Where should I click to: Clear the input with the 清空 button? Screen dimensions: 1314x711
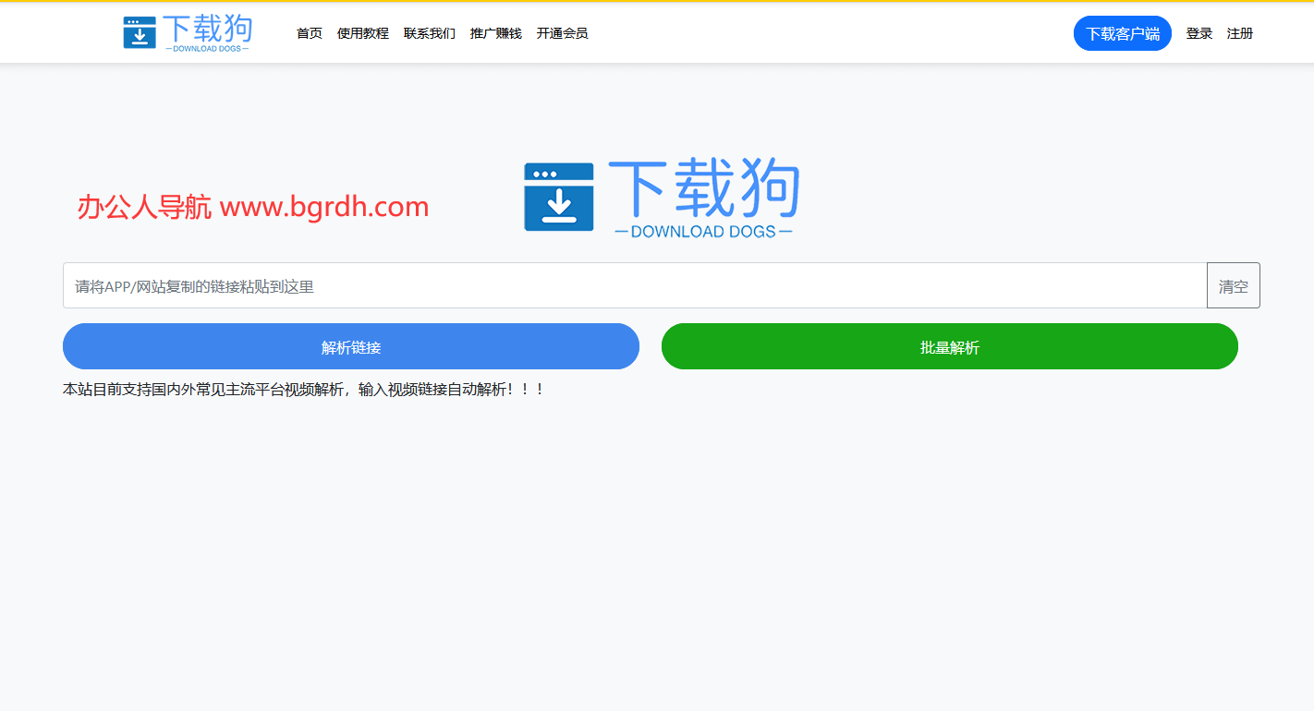(x=1234, y=285)
